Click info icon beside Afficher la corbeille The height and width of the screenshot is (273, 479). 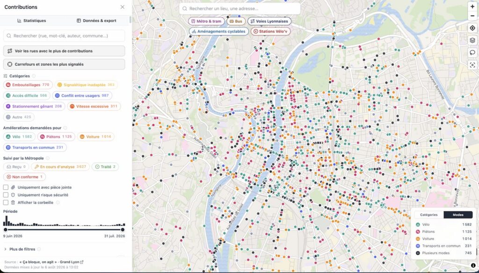coord(58,202)
